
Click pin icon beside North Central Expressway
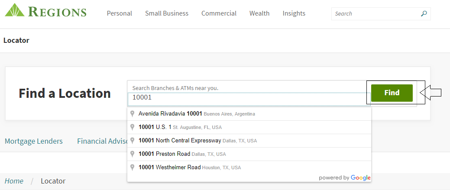point(133,141)
